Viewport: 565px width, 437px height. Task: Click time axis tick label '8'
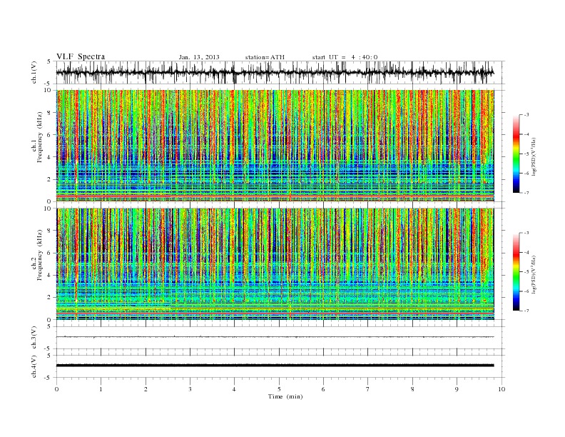(x=412, y=389)
